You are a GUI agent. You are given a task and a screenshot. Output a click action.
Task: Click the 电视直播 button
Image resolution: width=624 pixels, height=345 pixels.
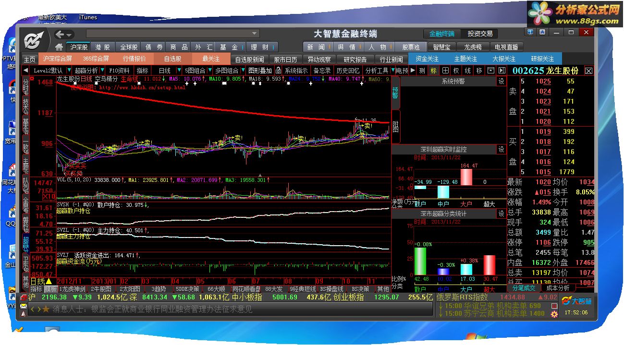(x=507, y=47)
